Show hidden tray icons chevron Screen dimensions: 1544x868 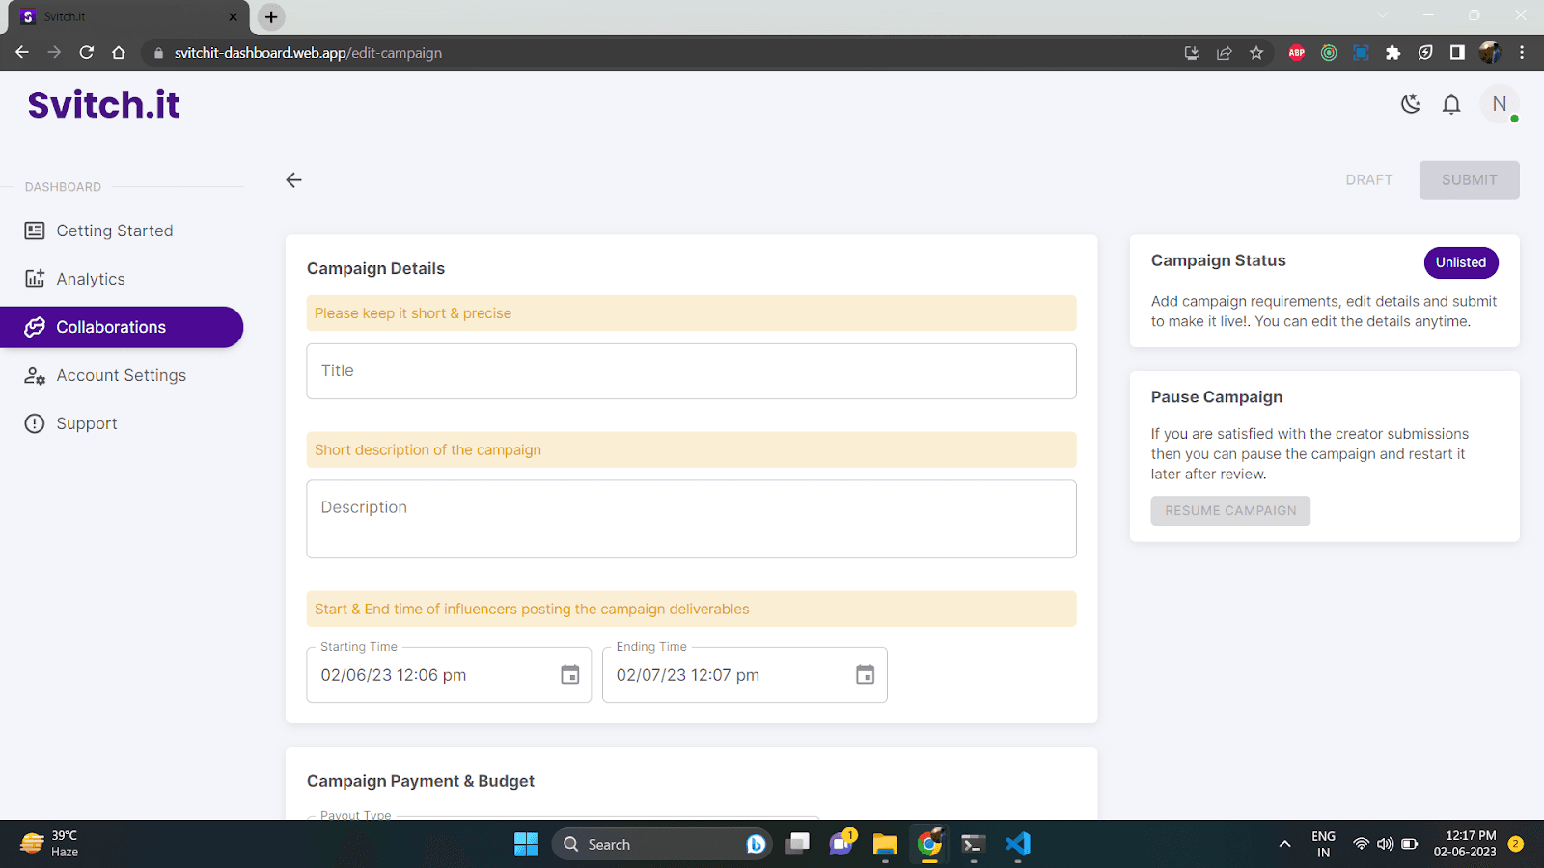click(1284, 844)
